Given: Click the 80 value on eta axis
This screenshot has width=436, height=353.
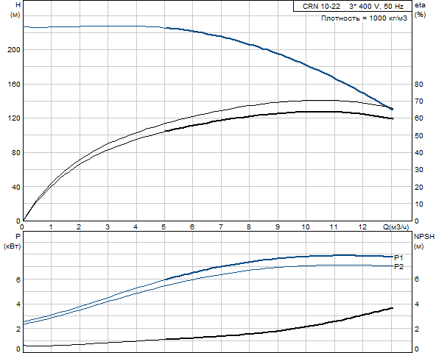Looking at the screenshot, I should pos(419,84).
